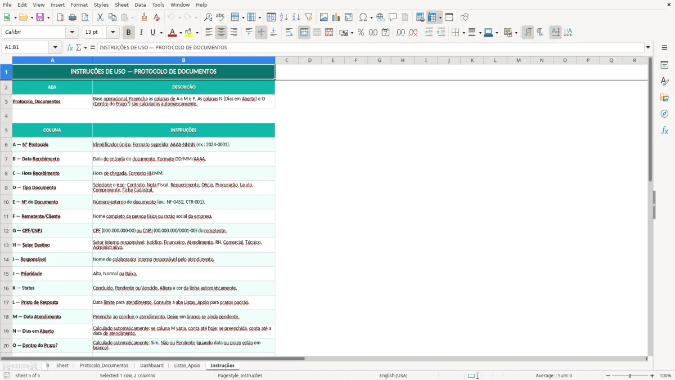Image resolution: width=675 pixels, height=380 pixels.
Task: Click the zoom slider handle
Action: [x=629, y=375]
